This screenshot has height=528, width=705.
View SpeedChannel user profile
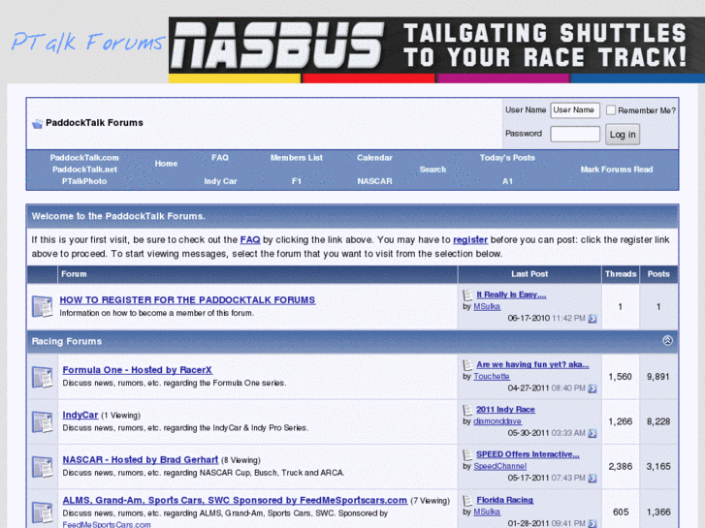pyautogui.click(x=500, y=466)
